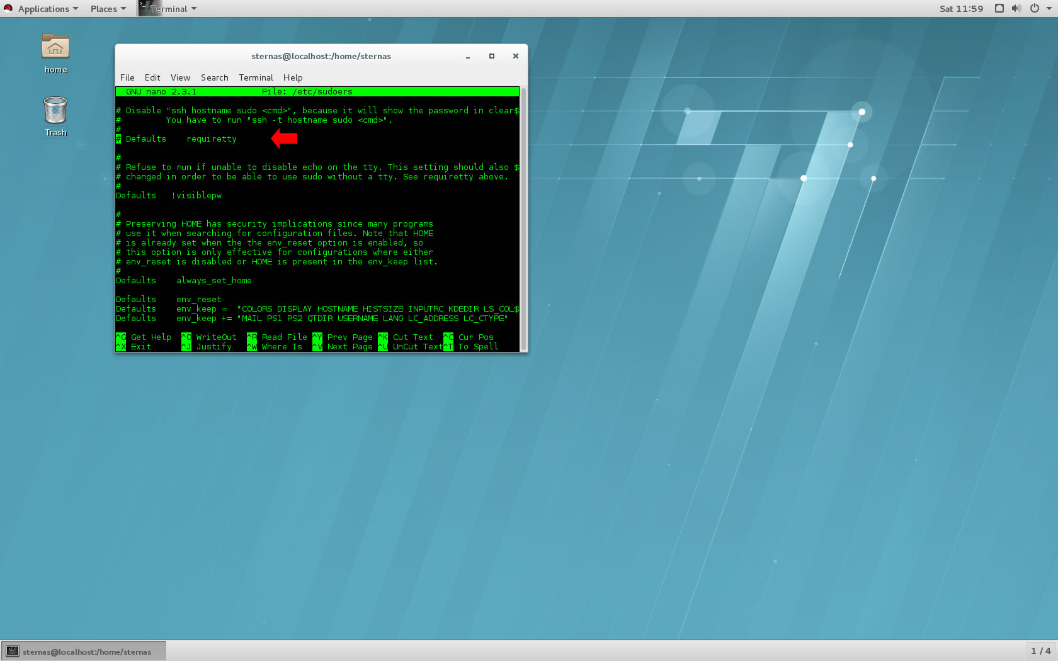This screenshot has width=1058, height=661.
Task: Click the '^W Where Is' shortcut
Action: coord(275,346)
